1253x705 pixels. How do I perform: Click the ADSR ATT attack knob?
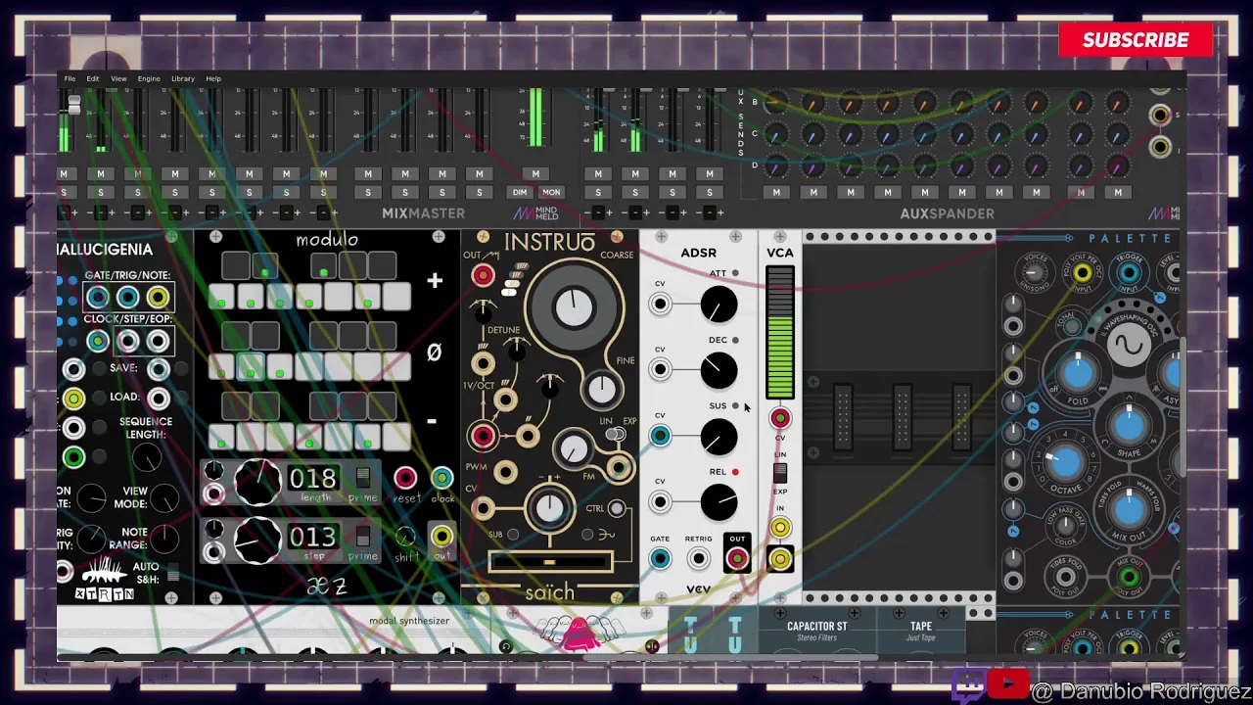719,305
